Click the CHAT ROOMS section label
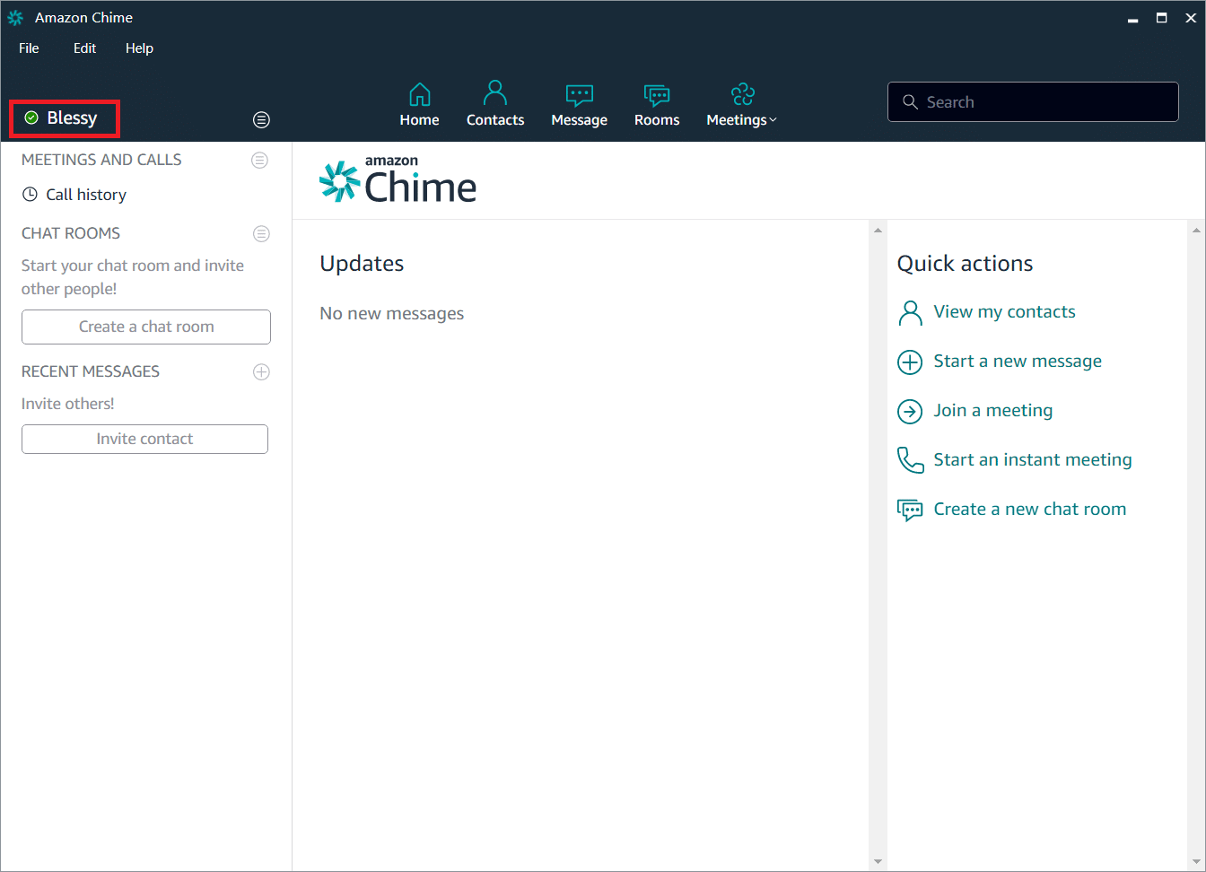The height and width of the screenshot is (872, 1206). 71,233
